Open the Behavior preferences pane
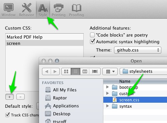Screen dimensions: 167x123 (x=27, y=10)
